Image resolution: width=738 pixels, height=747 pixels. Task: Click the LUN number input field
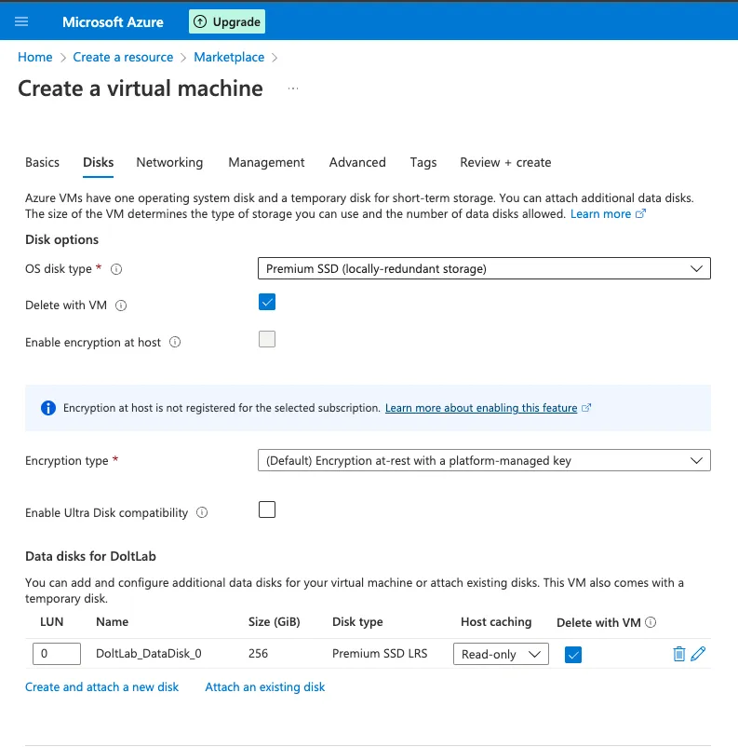56,653
